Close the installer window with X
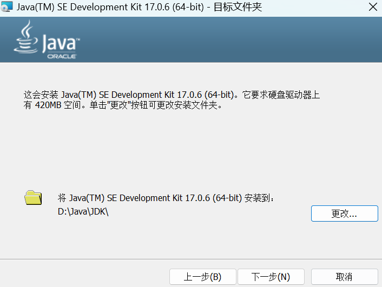This screenshot has width=382, height=287. (x=373, y=8)
